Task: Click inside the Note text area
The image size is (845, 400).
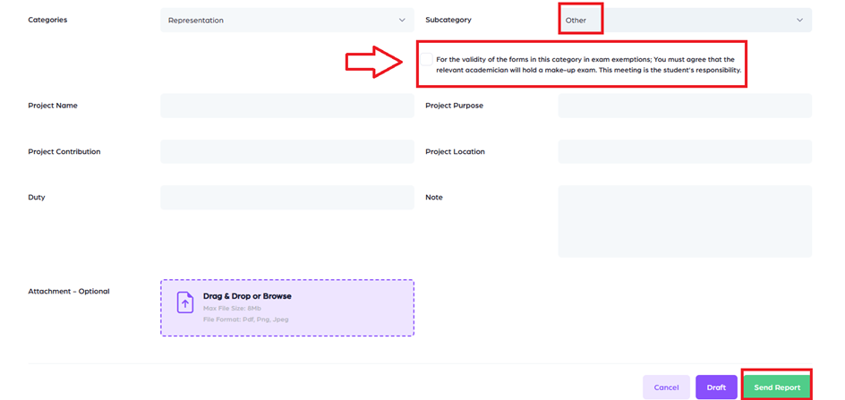Action: [684, 221]
